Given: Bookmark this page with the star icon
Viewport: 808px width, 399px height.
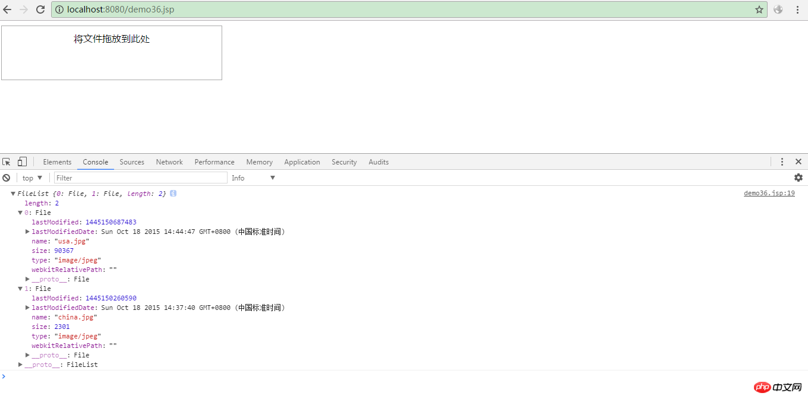Looking at the screenshot, I should pos(759,9).
